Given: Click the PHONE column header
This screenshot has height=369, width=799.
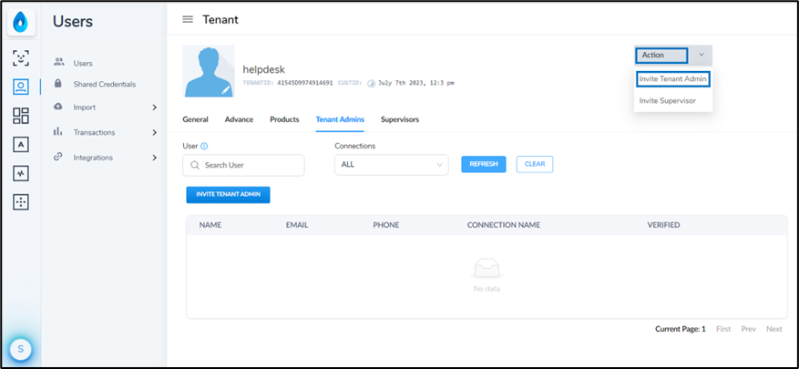Looking at the screenshot, I should click(386, 225).
